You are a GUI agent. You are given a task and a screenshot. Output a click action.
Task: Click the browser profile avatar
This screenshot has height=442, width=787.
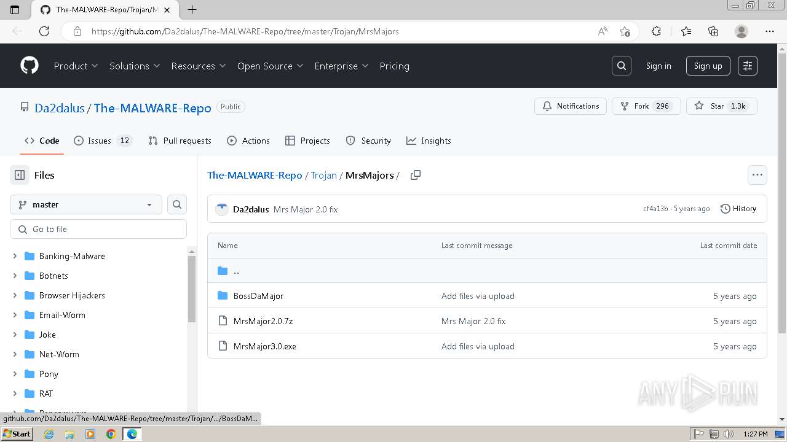tap(742, 31)
